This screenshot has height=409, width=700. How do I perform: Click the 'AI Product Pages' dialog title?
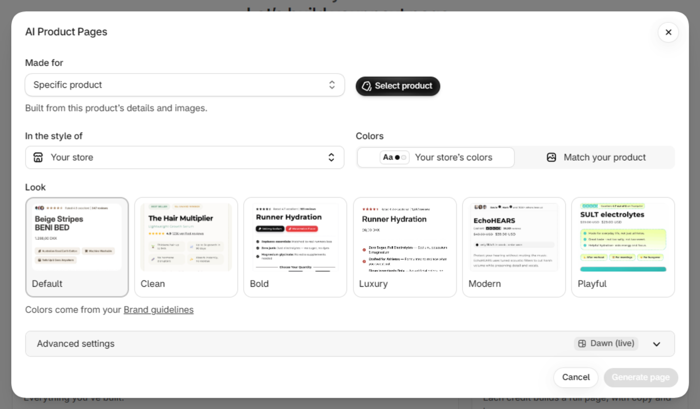(x=66, y=32)
